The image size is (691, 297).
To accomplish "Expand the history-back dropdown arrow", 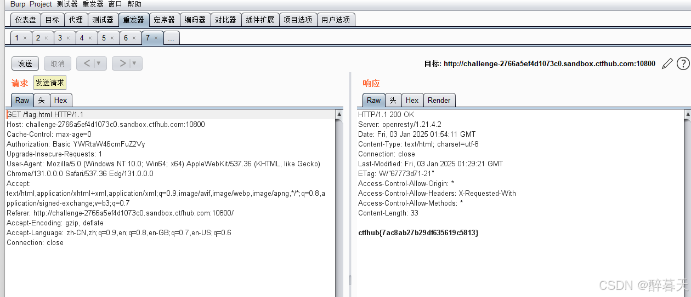I will (x=99, y=63).
